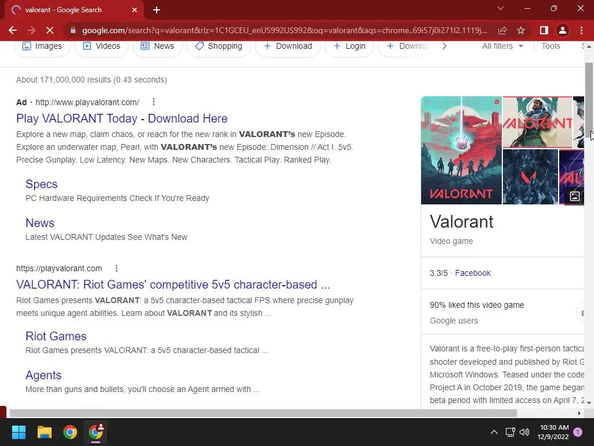Open the dark blue Valorant emblem thumbnail
594x446 pixels.
click(x=530, y=177)
